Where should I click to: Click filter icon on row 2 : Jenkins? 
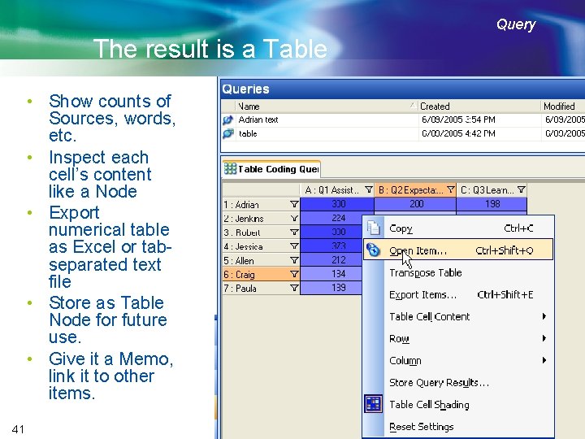pyautogui.click(x=294, y=218)
